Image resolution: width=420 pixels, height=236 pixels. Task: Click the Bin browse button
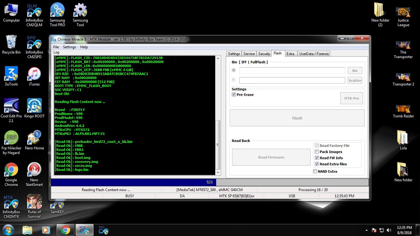[355, 70]
